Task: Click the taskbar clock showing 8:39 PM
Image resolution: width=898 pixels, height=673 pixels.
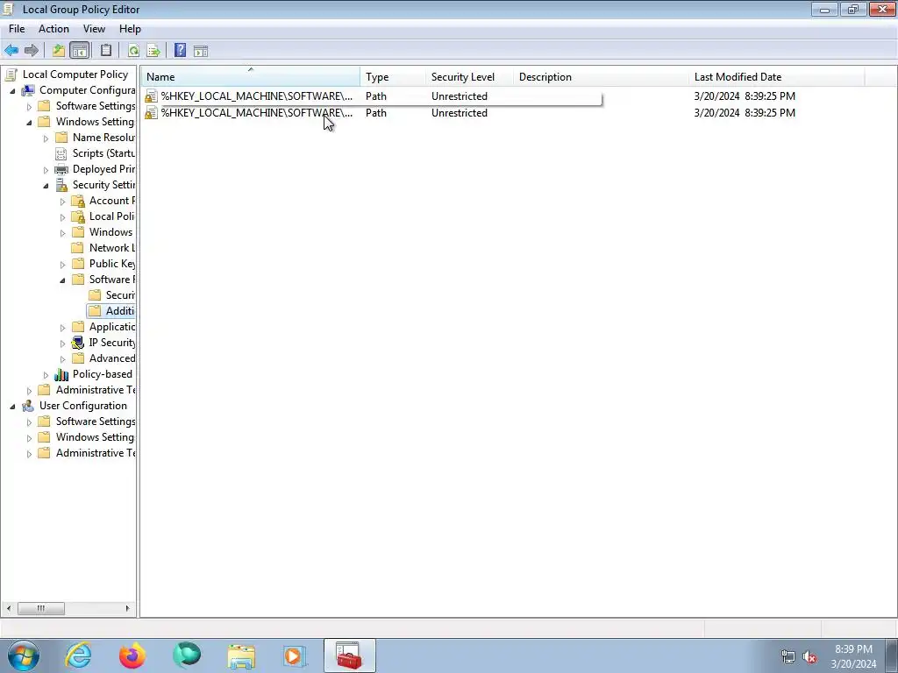Action: click(x=853, y=649)
